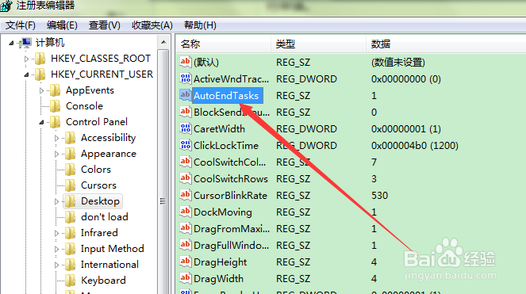Click the ActiveWndTrac... DWORD value icon
The height and width of the screenshot is (294, 526).
click(186, 78)
